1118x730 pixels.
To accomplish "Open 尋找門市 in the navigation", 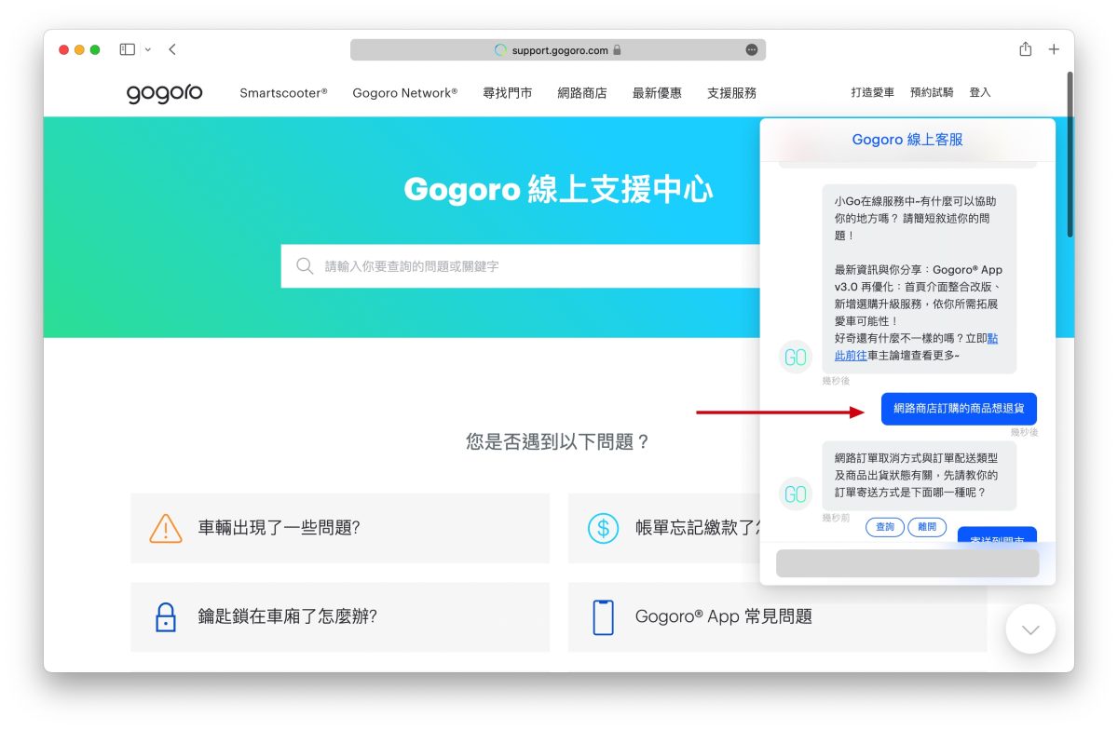I will [508, 93].
